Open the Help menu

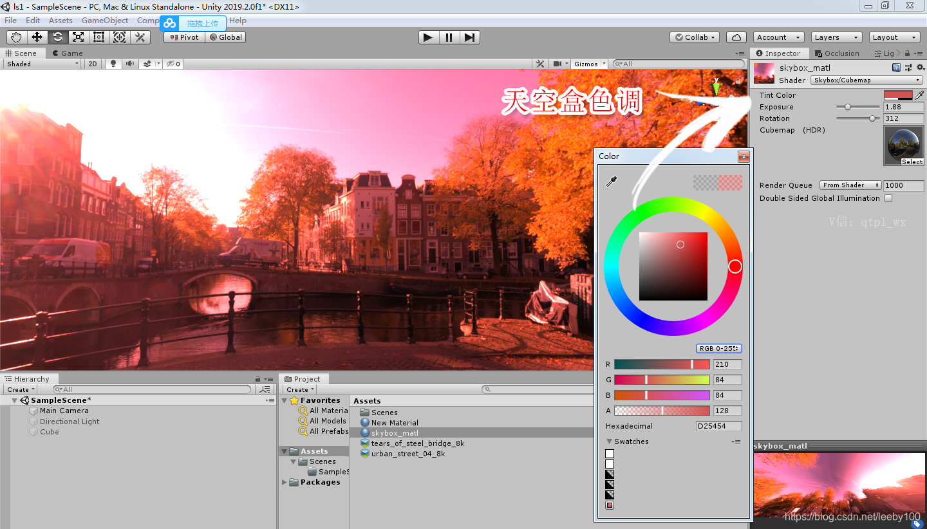pyautogui.click(x=238, y=21)
